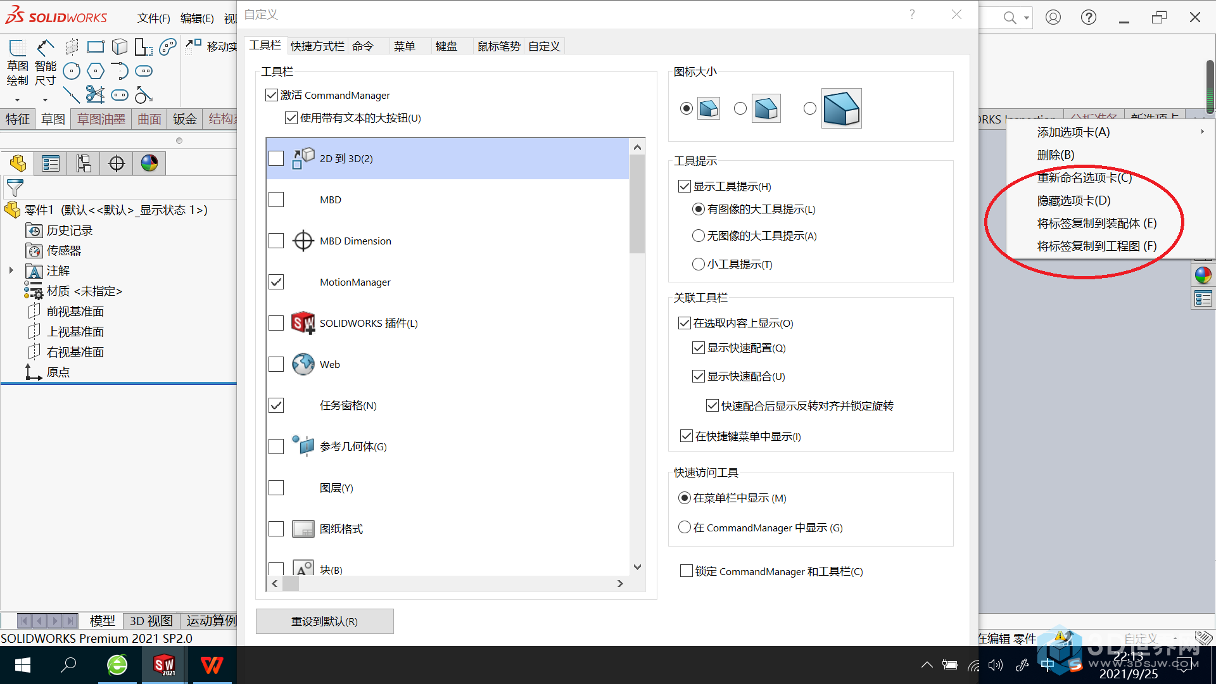Click the 重设到默认 button
Image resolution: width=1216 pixels, height=684 pixels.
click(x=324, y=621)
